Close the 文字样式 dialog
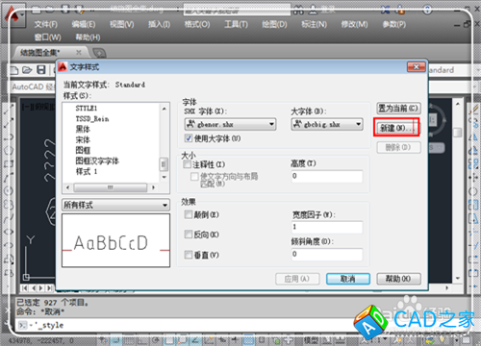 [x=417, y=67]
